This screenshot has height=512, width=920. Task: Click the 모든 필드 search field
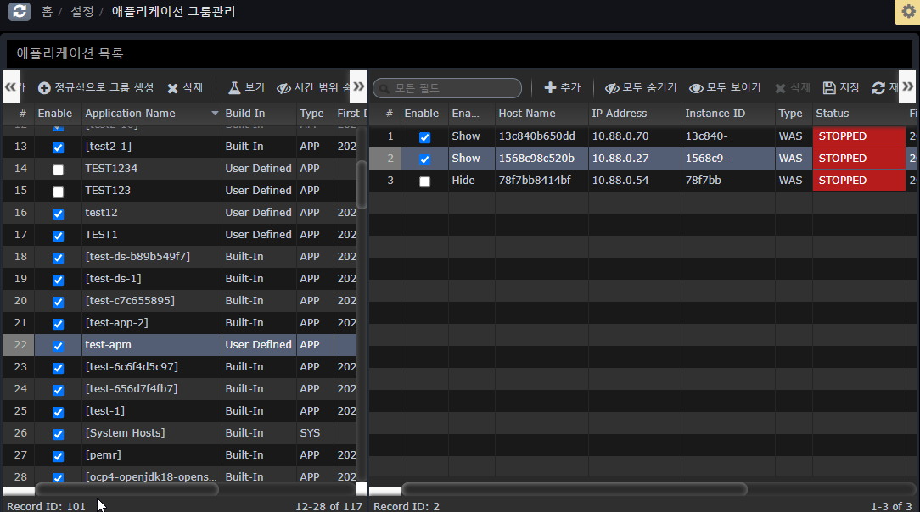(447, 88)
